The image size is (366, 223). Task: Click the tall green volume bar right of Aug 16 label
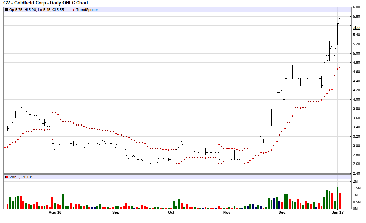tap(63, 201)
